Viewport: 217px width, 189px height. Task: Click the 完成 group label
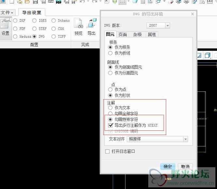[x=85, y=45]
